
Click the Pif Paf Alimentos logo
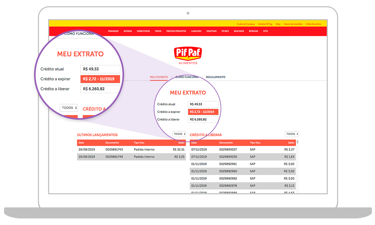(x=188, y=56)
